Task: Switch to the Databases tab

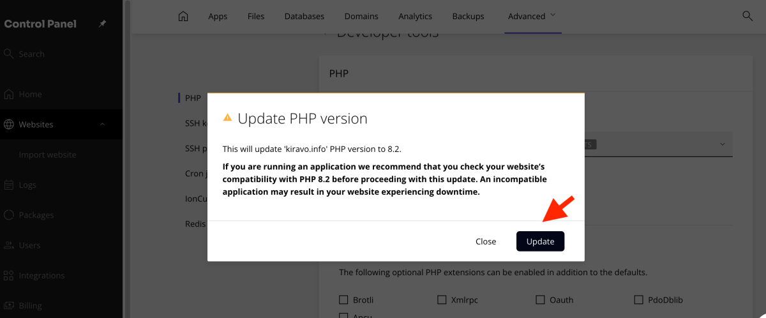Action: coord(304,16)
